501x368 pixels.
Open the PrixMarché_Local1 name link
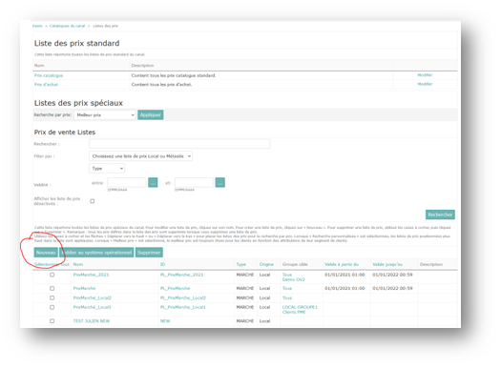click(92, 307)
